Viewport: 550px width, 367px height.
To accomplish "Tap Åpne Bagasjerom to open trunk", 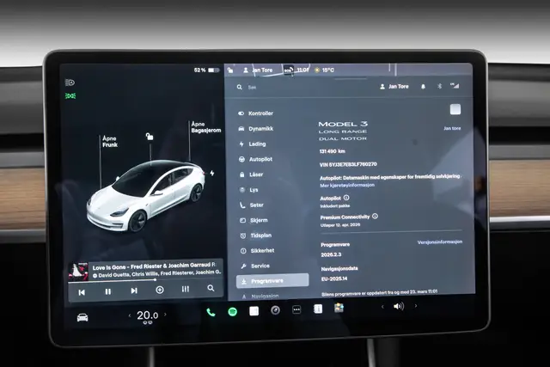I will (x=206, y=127).
